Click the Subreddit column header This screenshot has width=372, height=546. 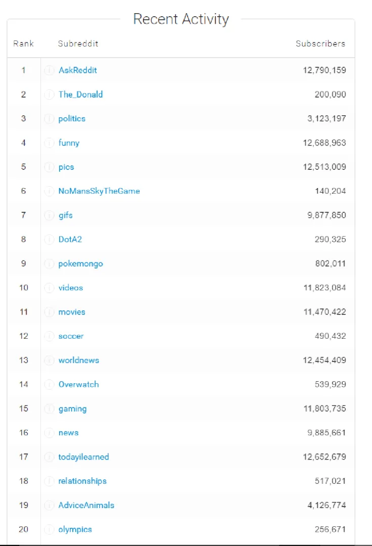pos(78,44)
